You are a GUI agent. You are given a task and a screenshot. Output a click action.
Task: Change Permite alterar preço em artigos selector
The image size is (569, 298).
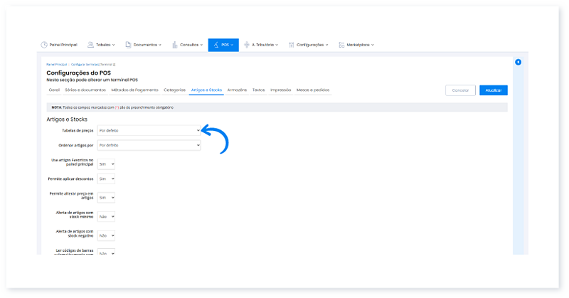(106, 197)
